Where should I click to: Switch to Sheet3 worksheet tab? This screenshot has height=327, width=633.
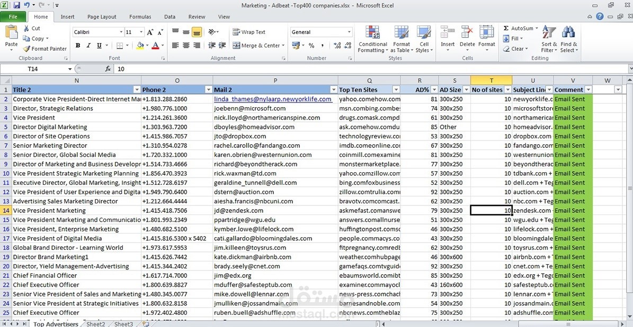pos(123,324)
